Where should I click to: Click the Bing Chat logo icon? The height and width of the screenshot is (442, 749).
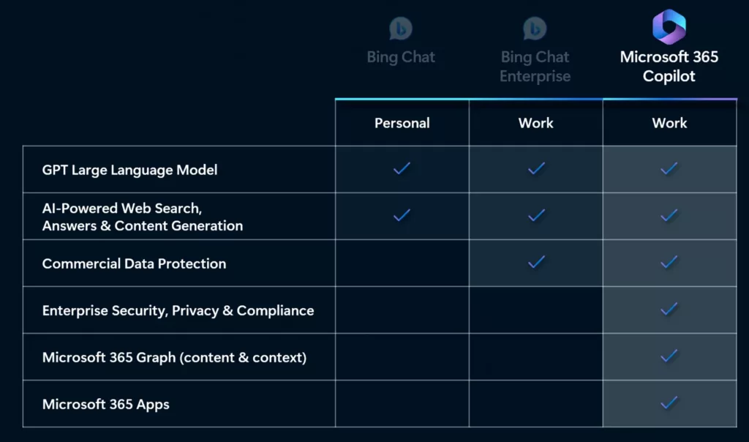coord(401,29)
